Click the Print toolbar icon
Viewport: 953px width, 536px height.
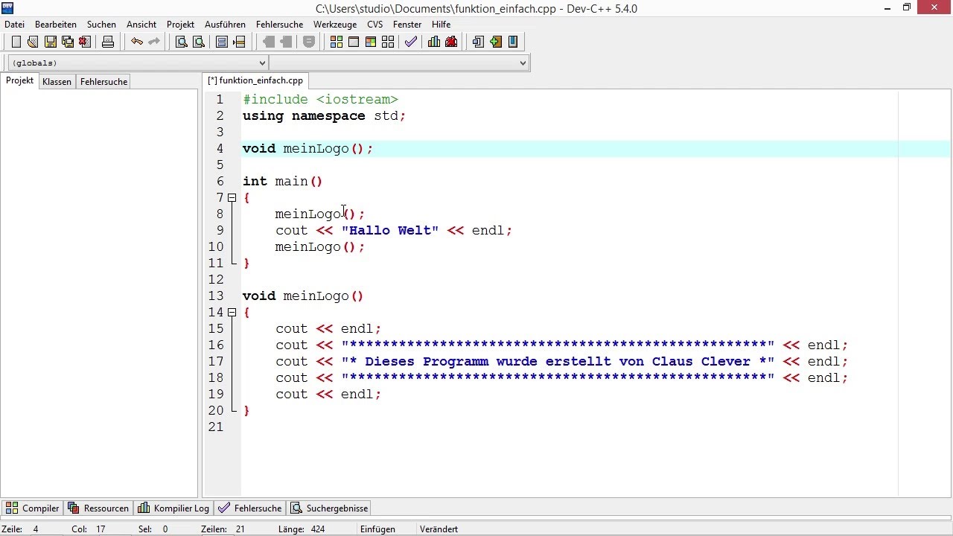coord(108,42)
